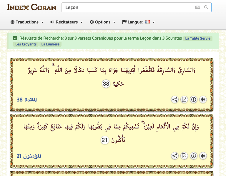
Task: Filter by Les Croyants sourate tag
Action: pyautogui.click(x=26, y=44)
